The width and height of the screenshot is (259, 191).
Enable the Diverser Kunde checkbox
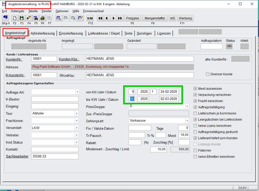tap(208, 74)
